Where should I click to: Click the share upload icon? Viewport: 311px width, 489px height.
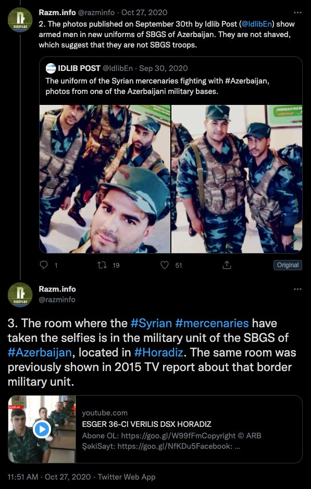(x=227, y=265)
